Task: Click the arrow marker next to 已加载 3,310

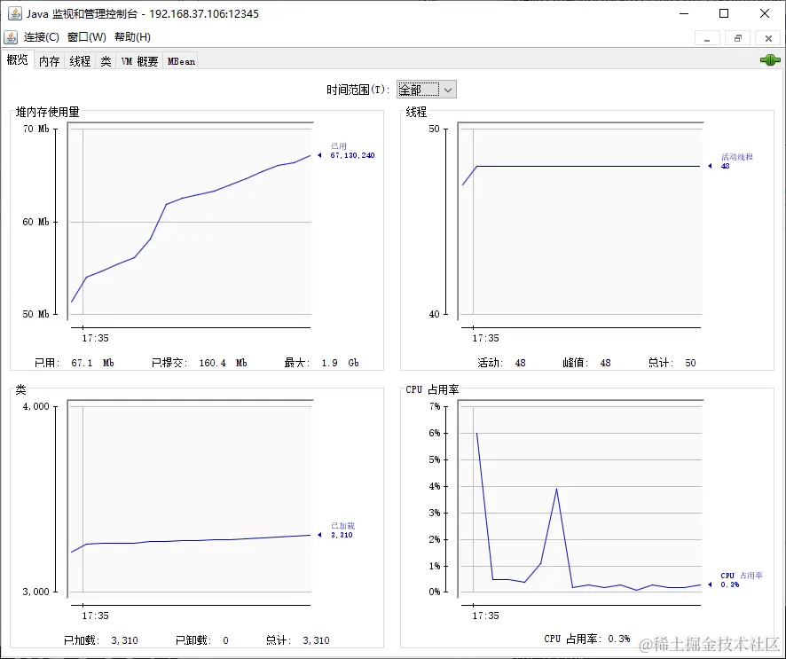Action: [319, 536]
